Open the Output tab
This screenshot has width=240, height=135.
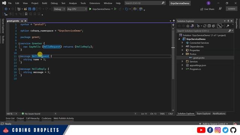coord(20,118)
